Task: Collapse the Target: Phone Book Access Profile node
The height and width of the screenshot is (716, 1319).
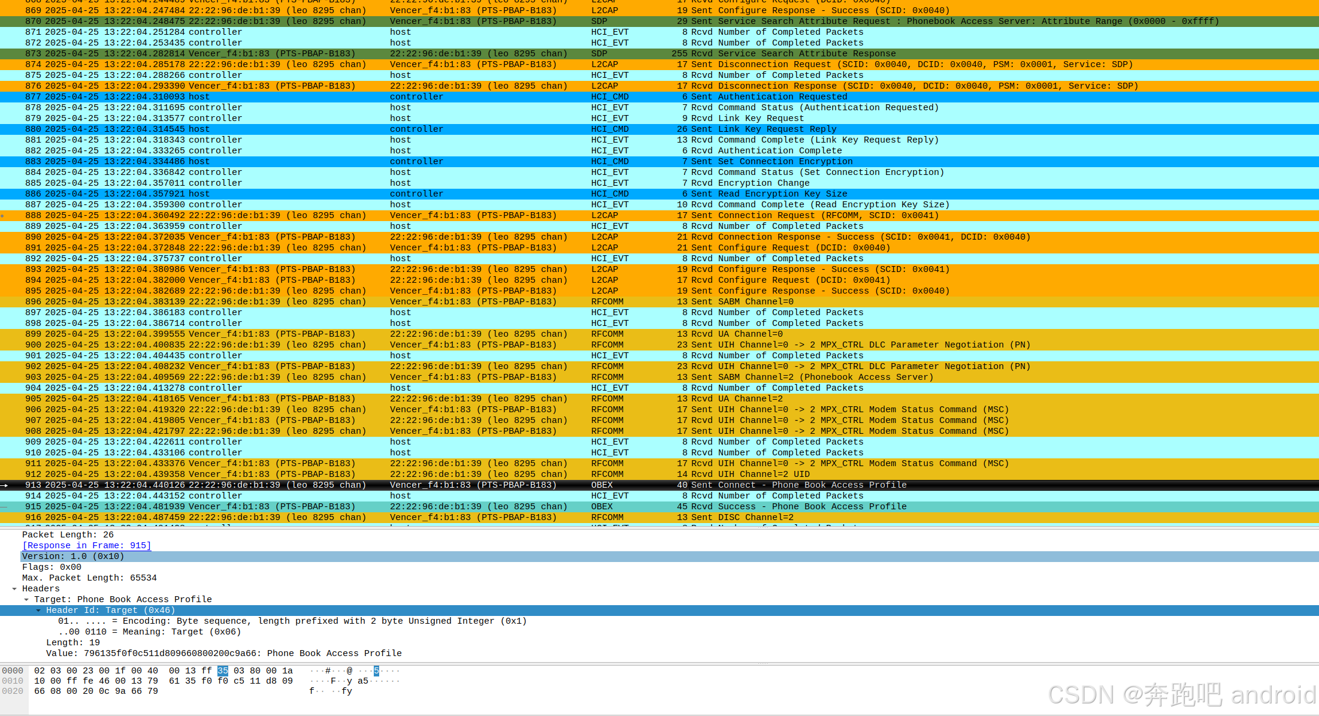Action: [x=26, y=600]
